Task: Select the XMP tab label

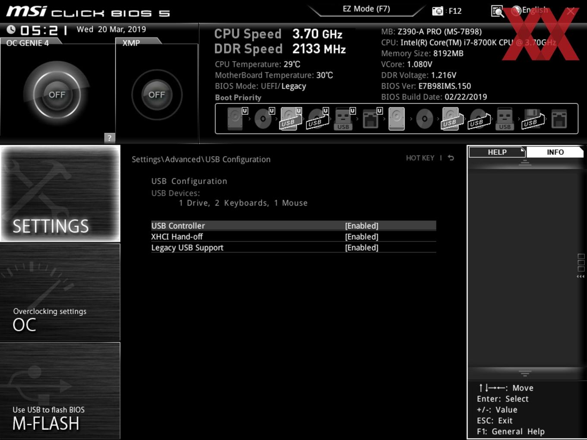Action: click(x=131, y=43)
